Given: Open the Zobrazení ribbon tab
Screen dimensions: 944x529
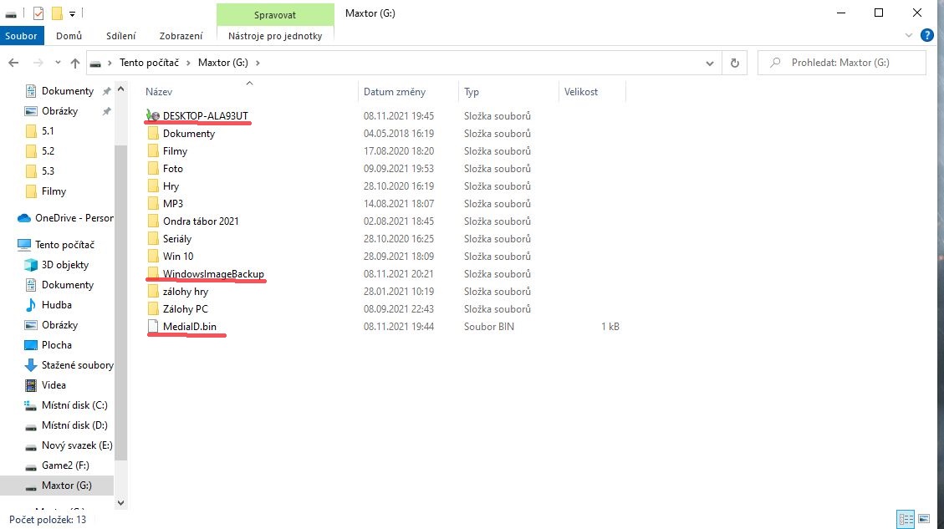Looking at the screenshot, I should (x=181, y=35).
